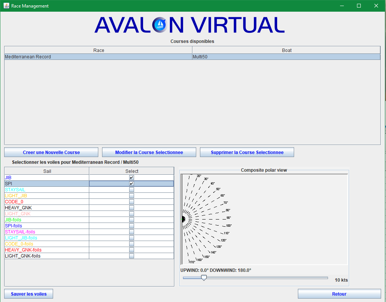This screenshot has width=386, height=302.
Task: Select the JIB sail name
Action: [8, 177]
